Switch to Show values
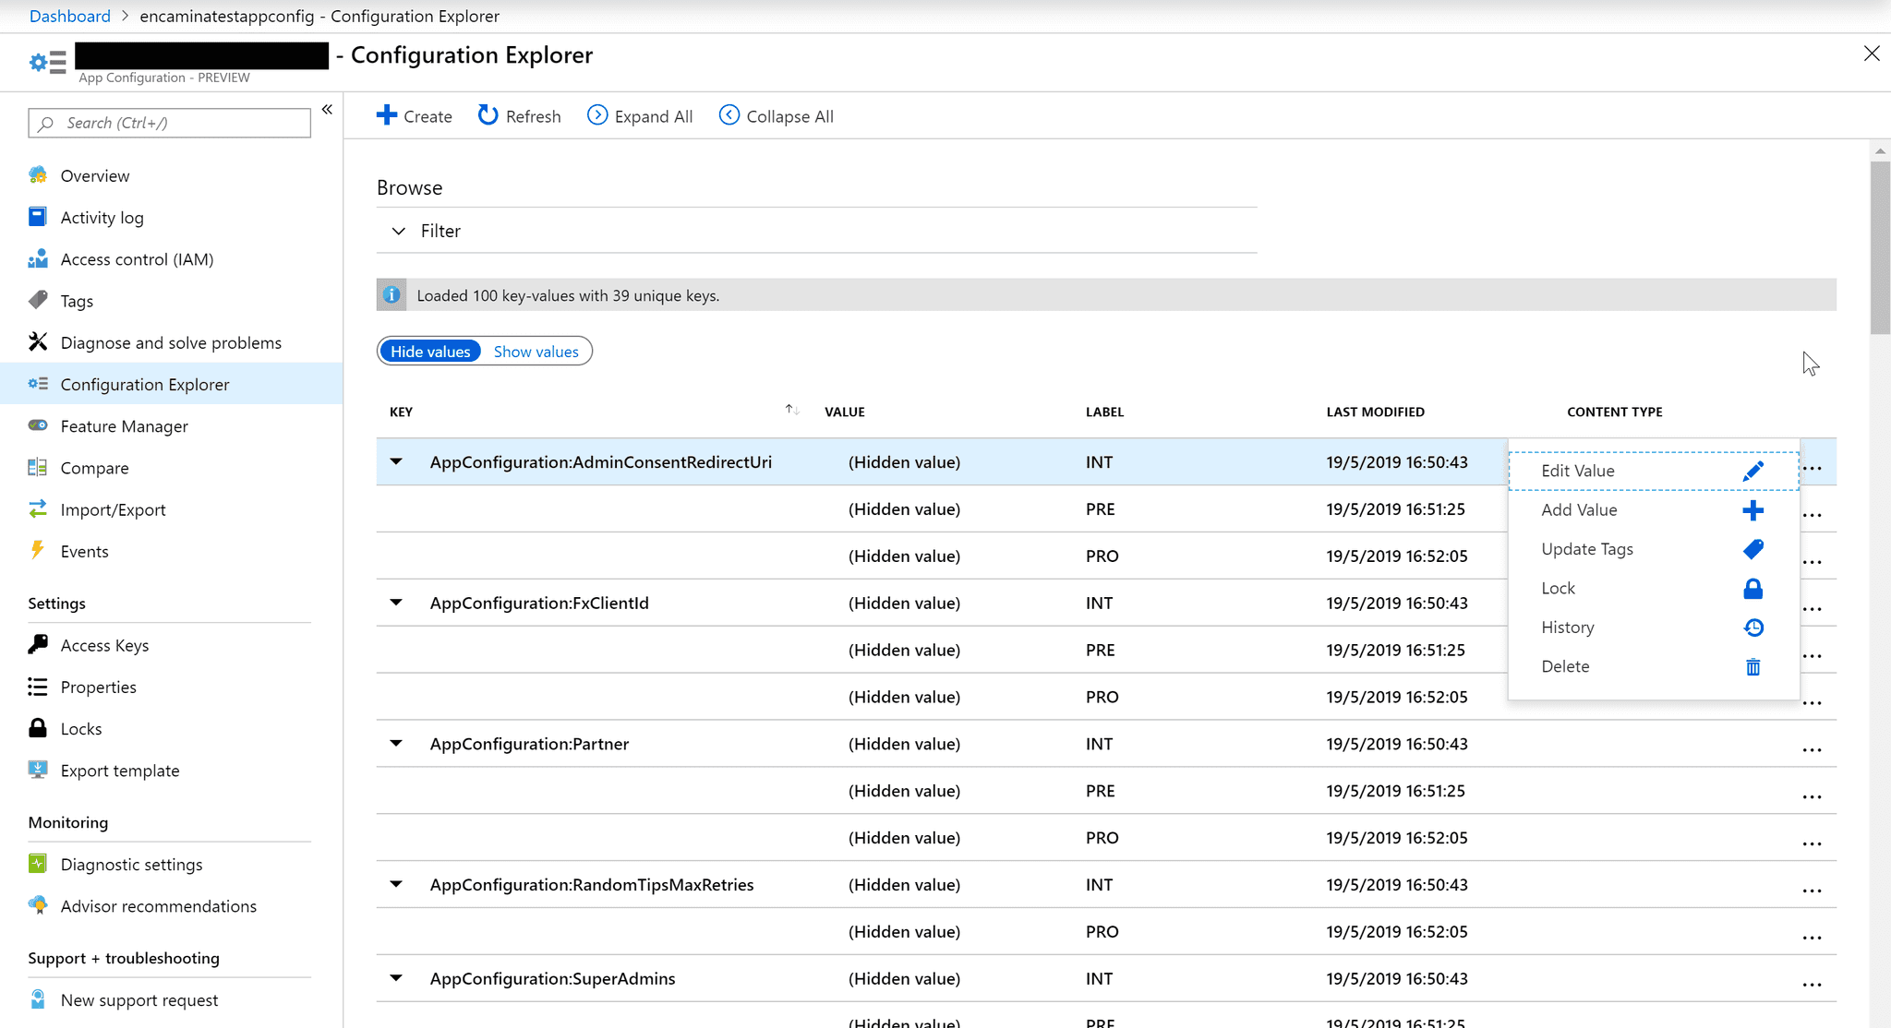1891x1028 pixels. coord(536,351)
